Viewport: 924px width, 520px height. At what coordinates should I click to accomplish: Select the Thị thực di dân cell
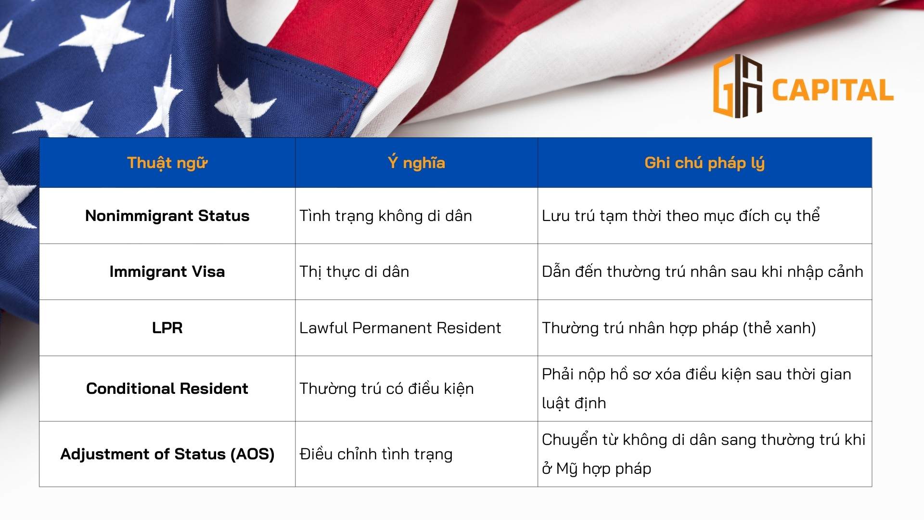click(x=354, y=272)
